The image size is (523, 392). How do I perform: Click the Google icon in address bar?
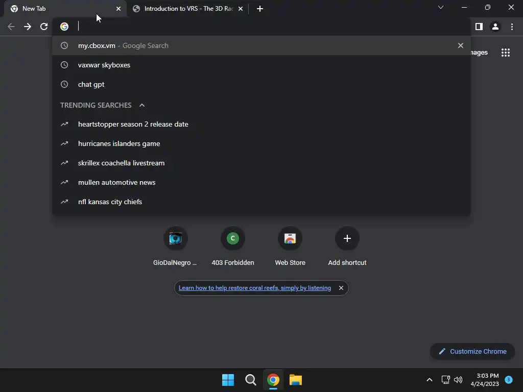(64, 27)
